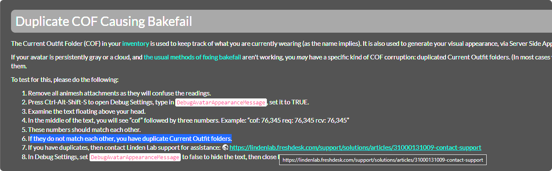Click the "persistently gray or a cloud" phrase

(93, 56)
